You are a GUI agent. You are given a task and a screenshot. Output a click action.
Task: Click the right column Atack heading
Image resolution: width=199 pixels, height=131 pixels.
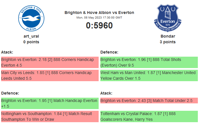click(106, 93)
